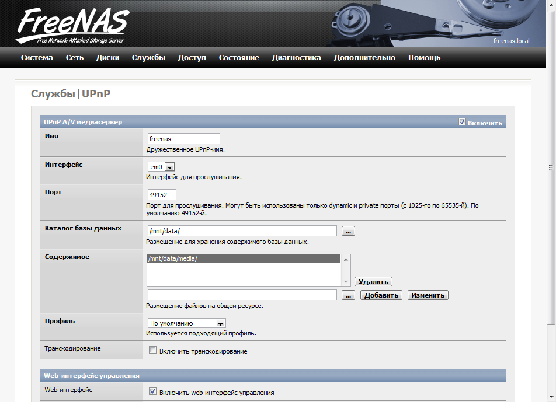556x402 pixels.
Task: Click the Транскодирование row label
Action: [72, 348]
